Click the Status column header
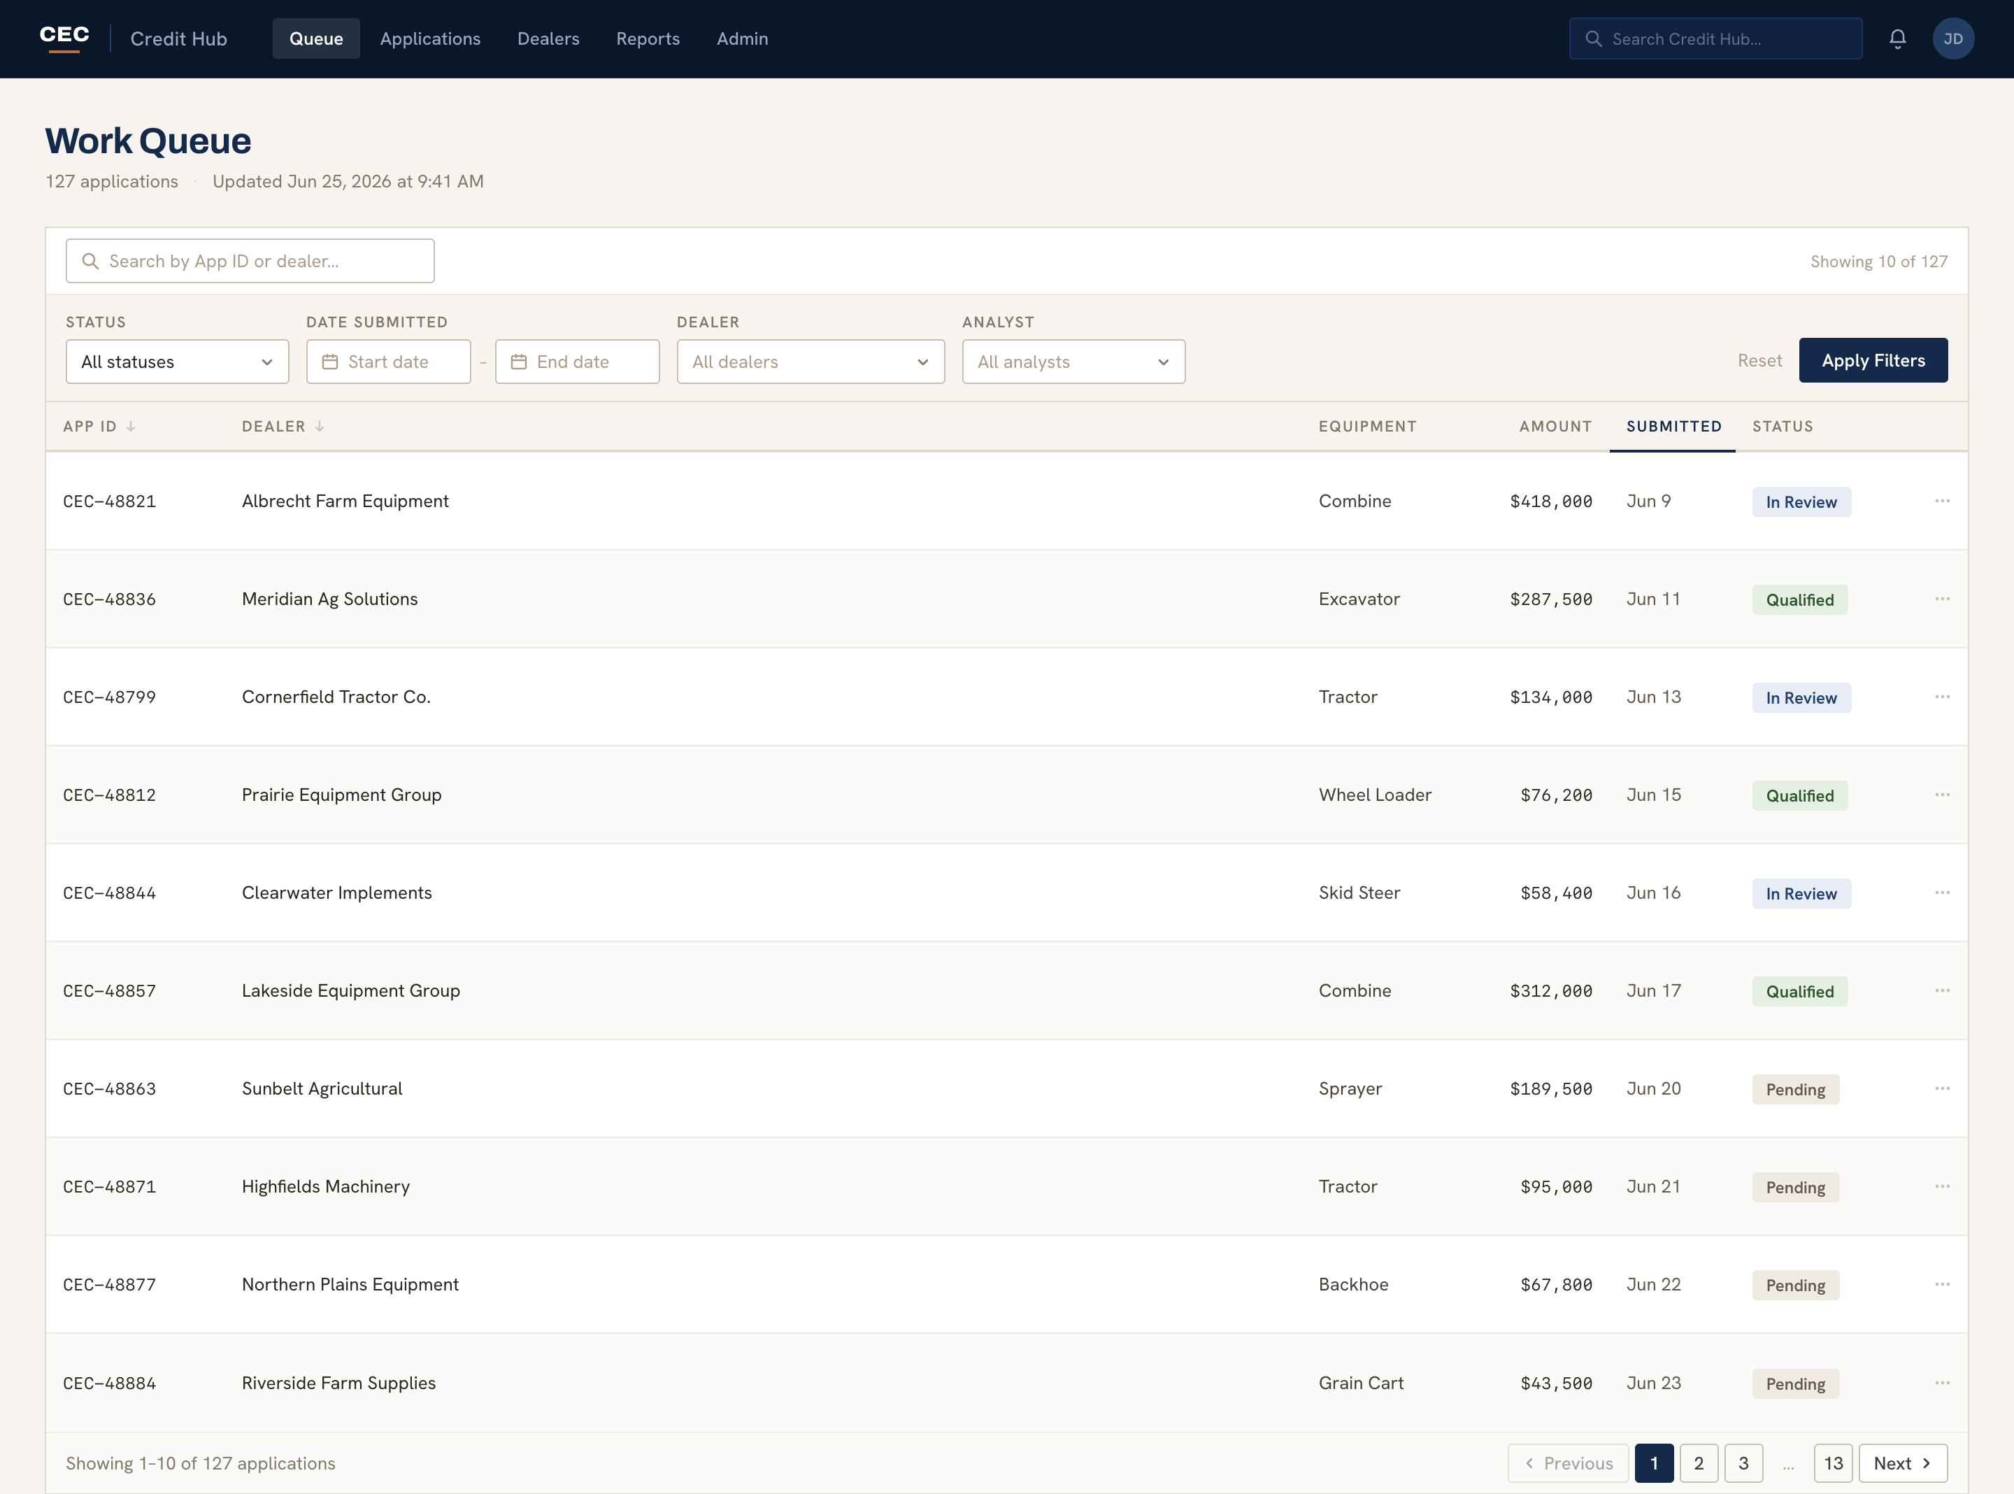Screen dimensions: 2014x1494 pyautogui.click(x=1783, y=426)
